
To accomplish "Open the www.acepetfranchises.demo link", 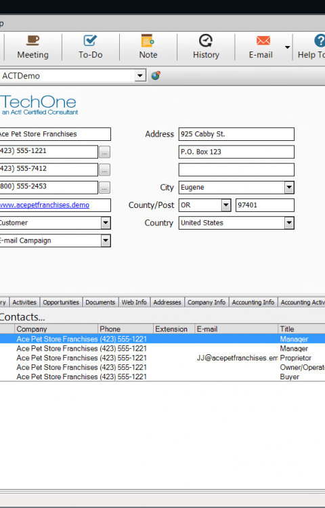I will pos(44,205).
